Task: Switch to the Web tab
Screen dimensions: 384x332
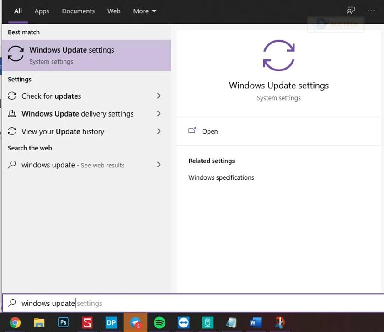Action: pos(114,11)
